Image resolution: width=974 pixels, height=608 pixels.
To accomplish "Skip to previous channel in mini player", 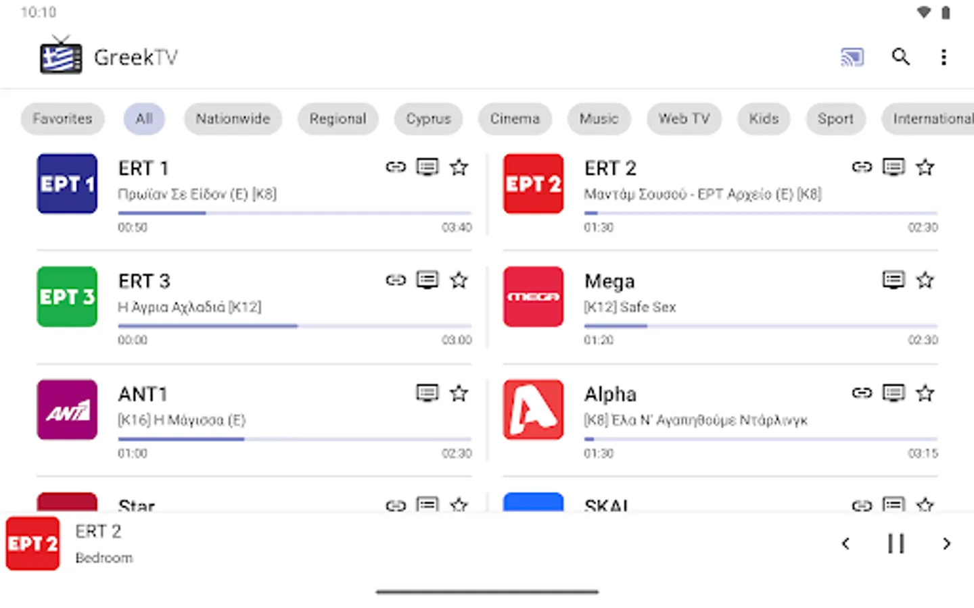I will [845, 543].
